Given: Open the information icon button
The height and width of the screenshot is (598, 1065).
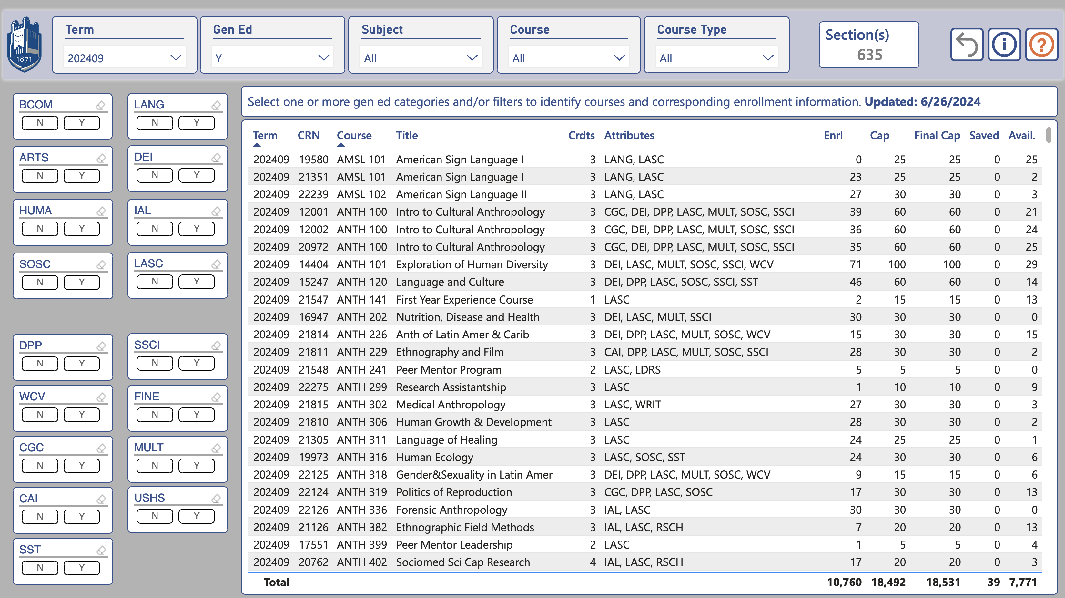Looking at the screenshot, I should (1004, 45).
